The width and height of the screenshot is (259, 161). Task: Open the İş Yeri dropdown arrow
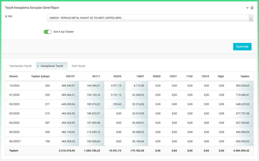251,18
